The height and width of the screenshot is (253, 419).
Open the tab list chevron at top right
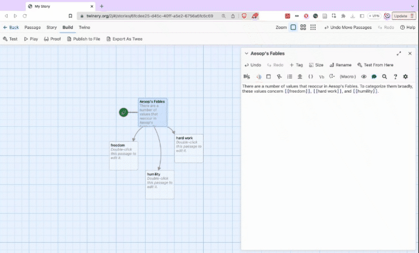coord(413,6)
